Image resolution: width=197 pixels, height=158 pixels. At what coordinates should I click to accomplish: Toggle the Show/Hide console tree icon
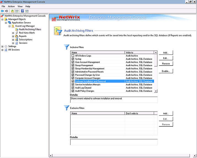(x=17, y=11)
